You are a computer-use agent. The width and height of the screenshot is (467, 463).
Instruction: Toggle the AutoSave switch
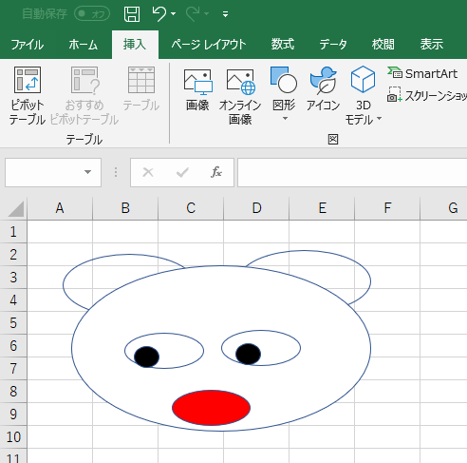(x=92, y=14)
